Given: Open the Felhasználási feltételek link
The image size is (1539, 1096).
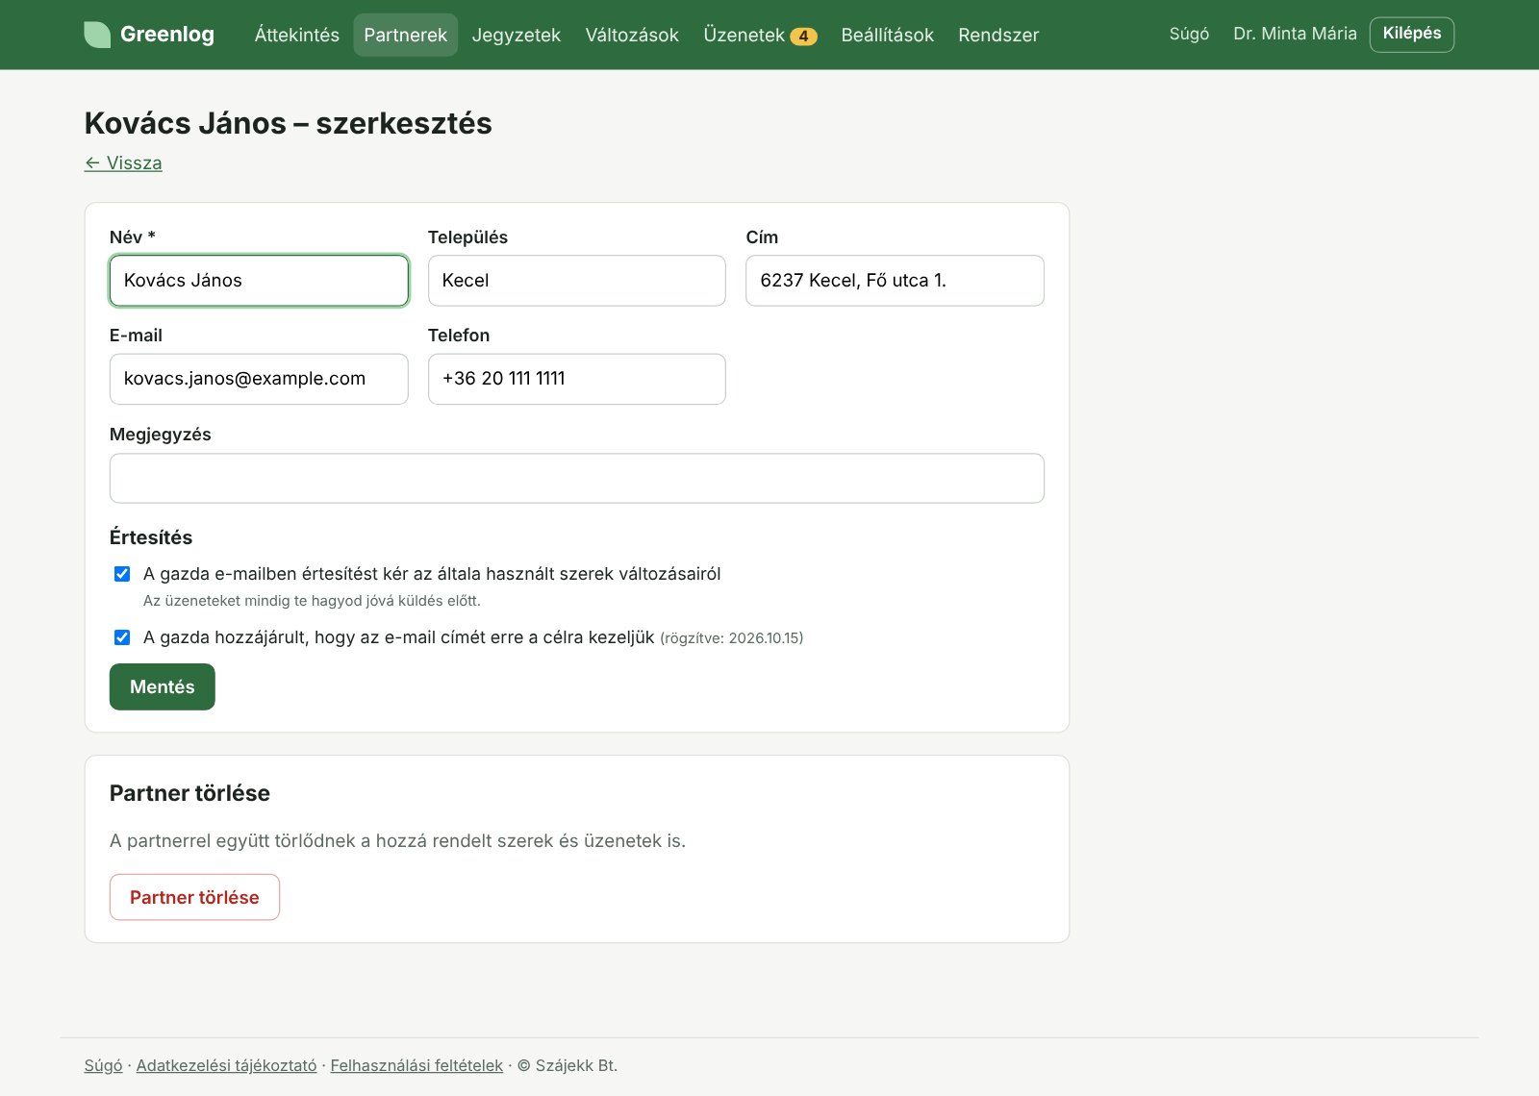Looking at the screenshot, I should point(416,1065).
